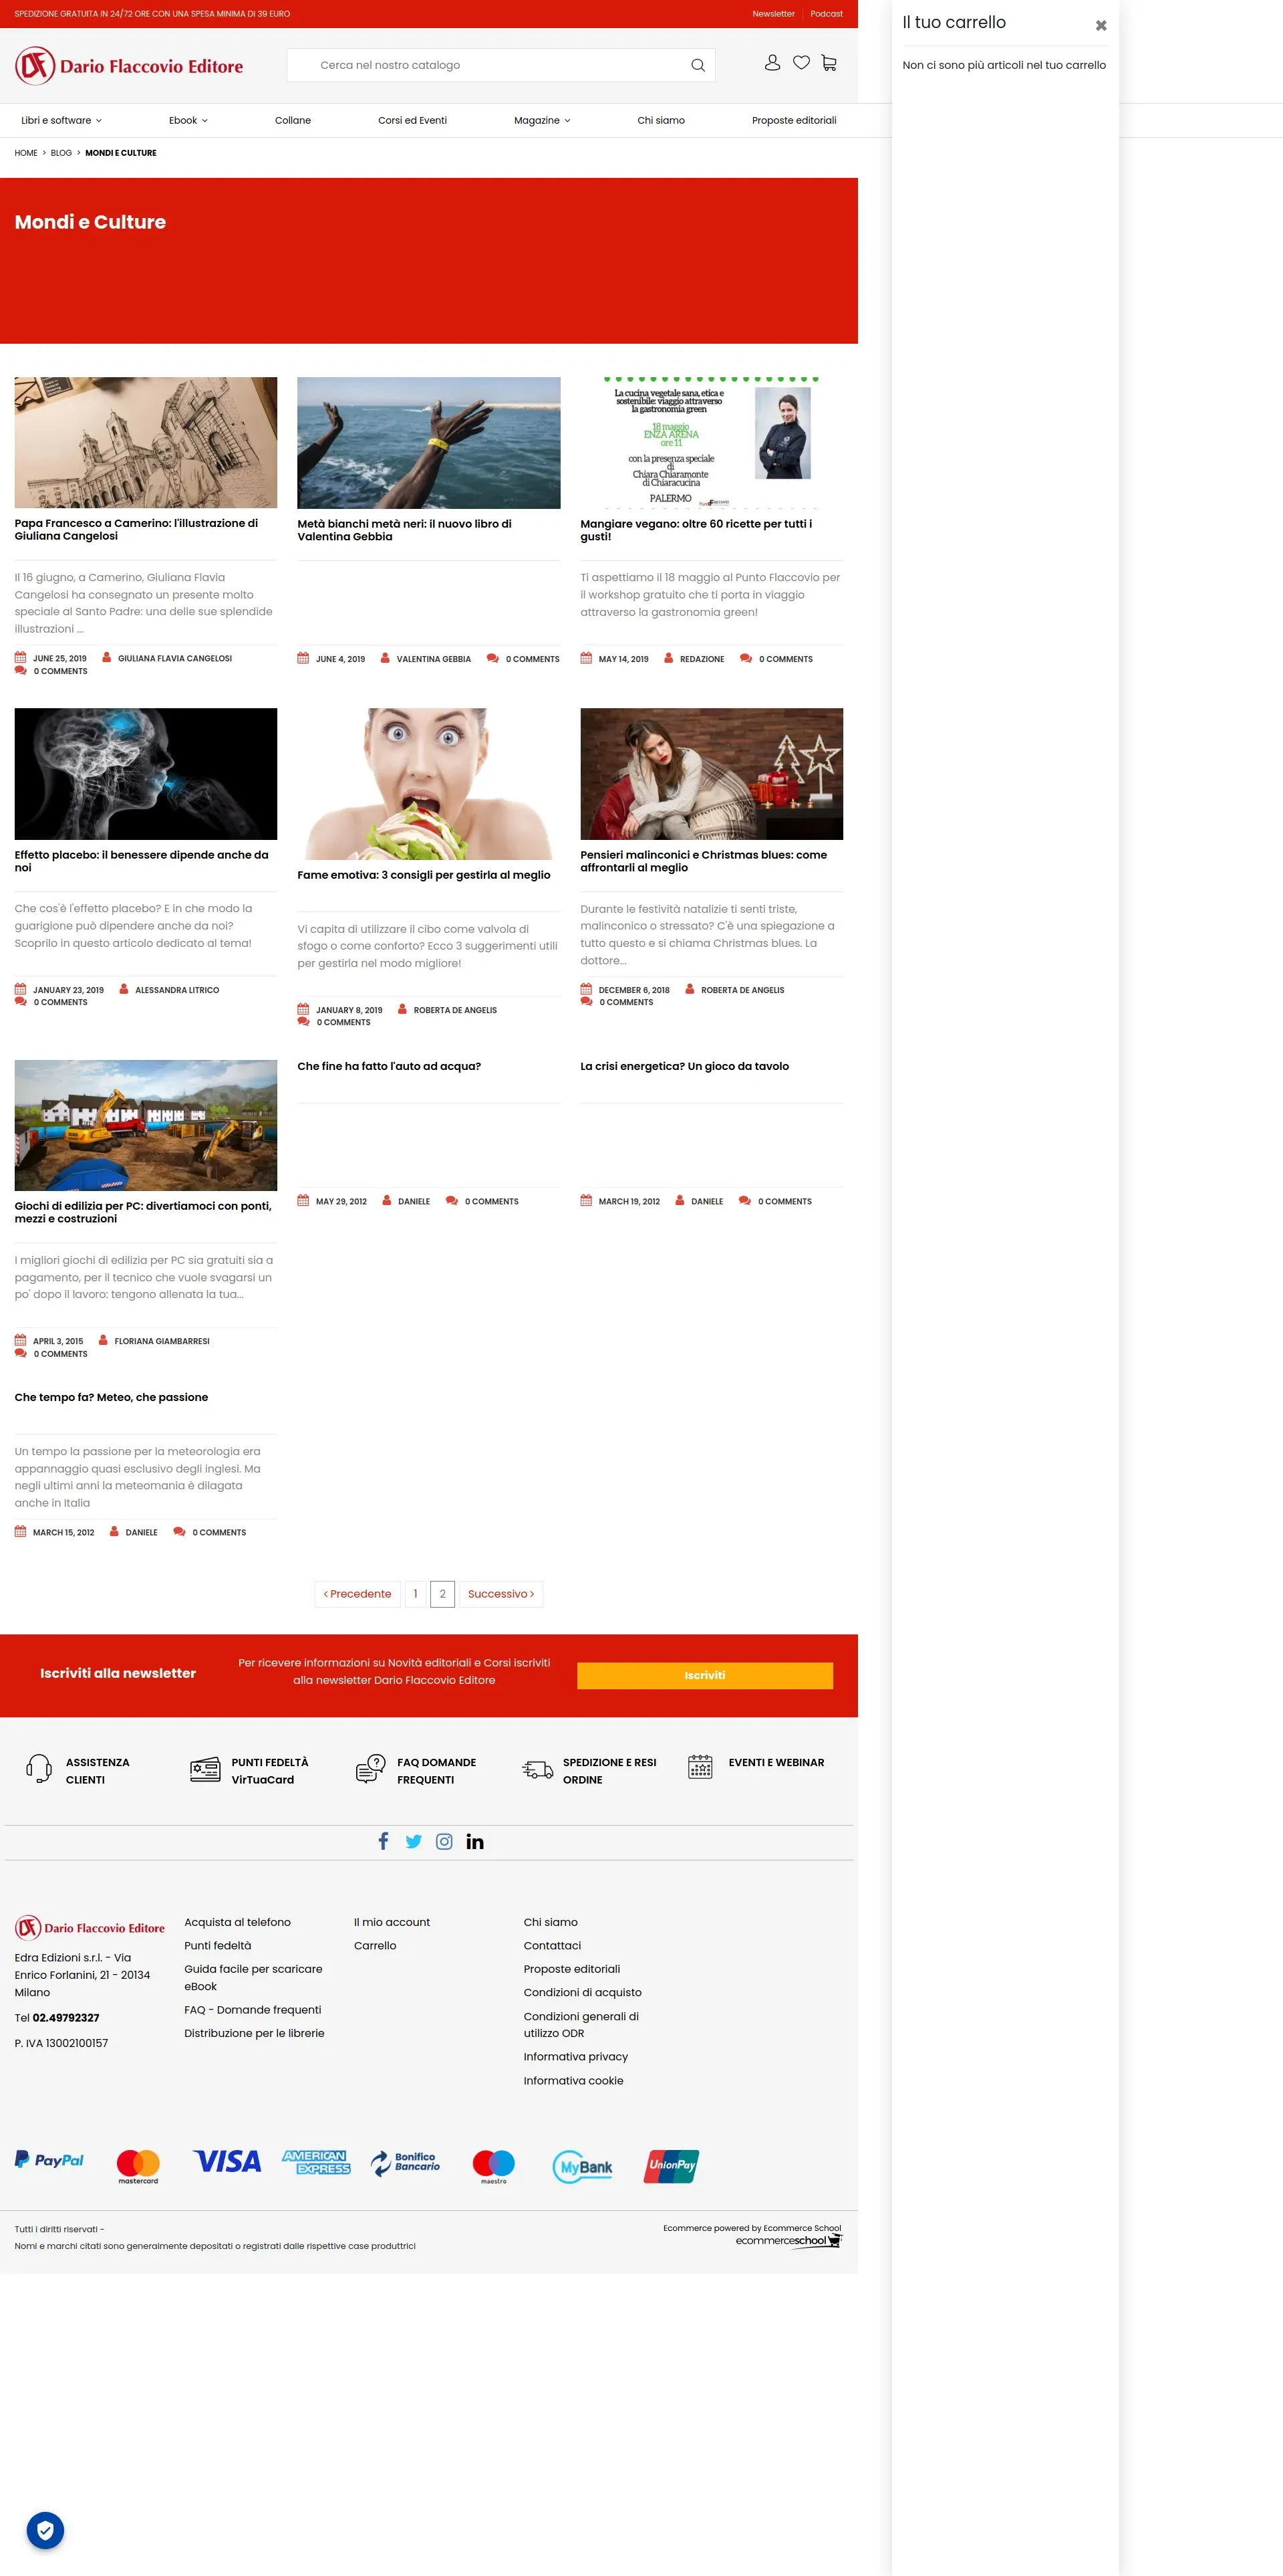
Task: Go to the Precedente page
Action: 358,1594
